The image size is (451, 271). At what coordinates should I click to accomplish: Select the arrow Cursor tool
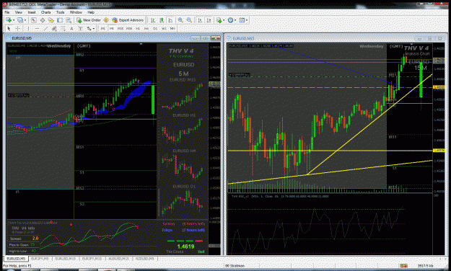click(9, 28)
